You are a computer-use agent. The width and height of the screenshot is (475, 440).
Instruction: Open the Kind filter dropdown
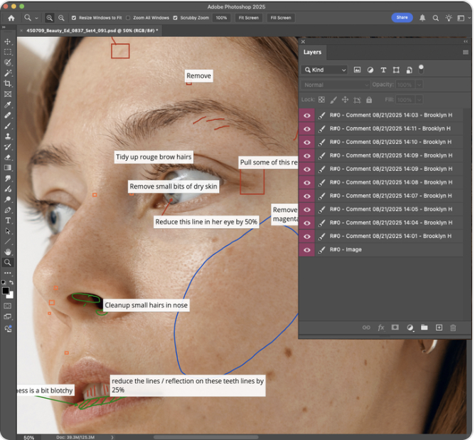[x=325, y=70]
